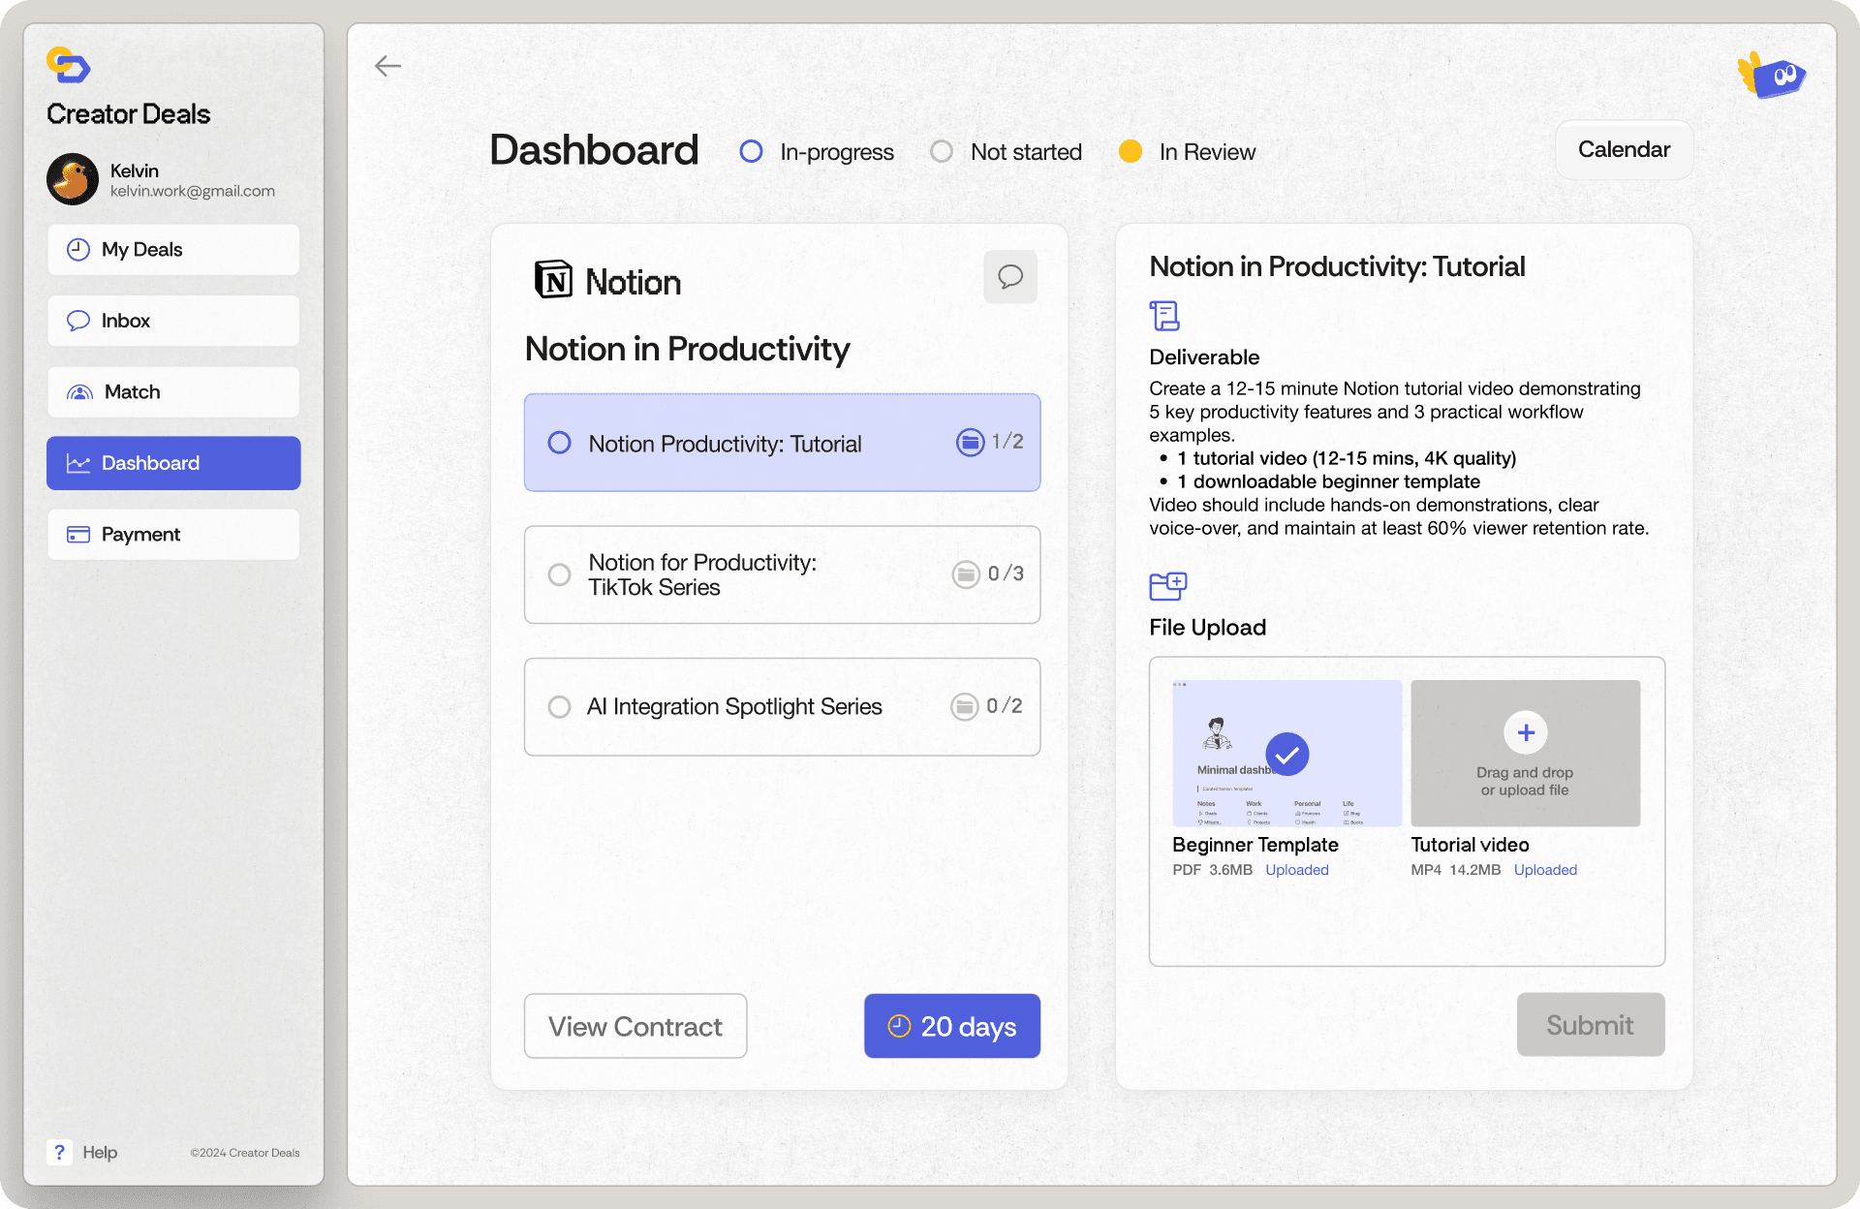Go to Inbox in sidebar
This screenshot has height=1209, width=1860.
pyautogui.click(x=173, y=321)
